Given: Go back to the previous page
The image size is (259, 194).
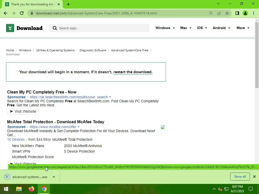Looking at the screenshot, I should point(6,13).
